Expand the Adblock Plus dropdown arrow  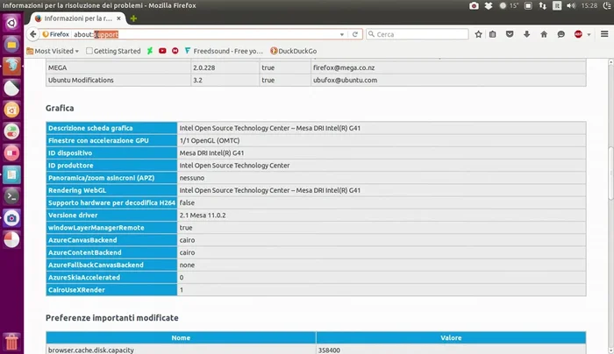589,34
